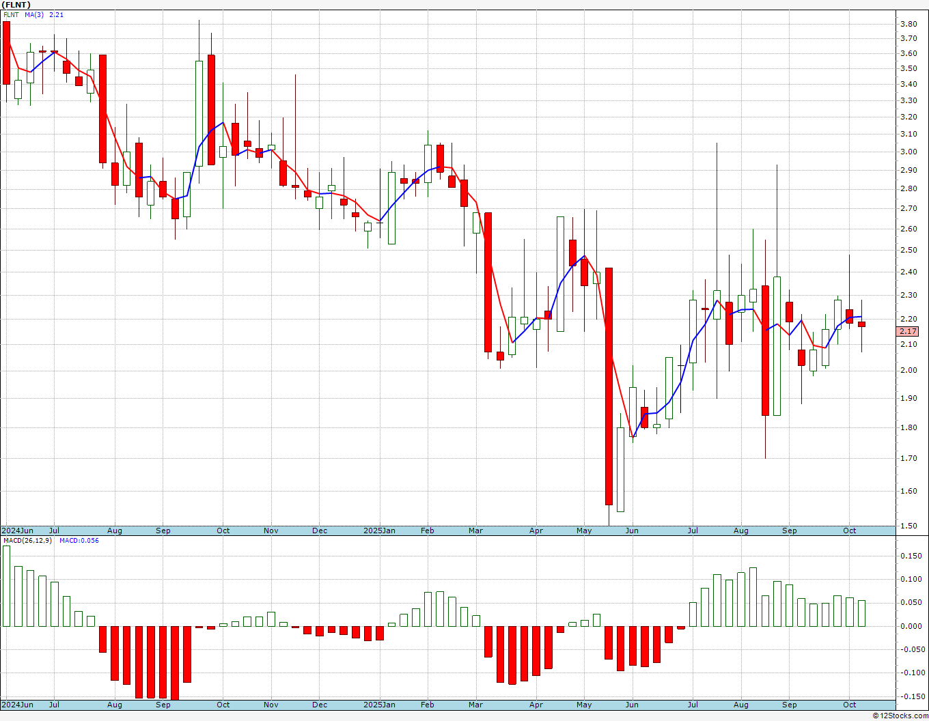Click the MA value 2.21 in the legend

57,14
